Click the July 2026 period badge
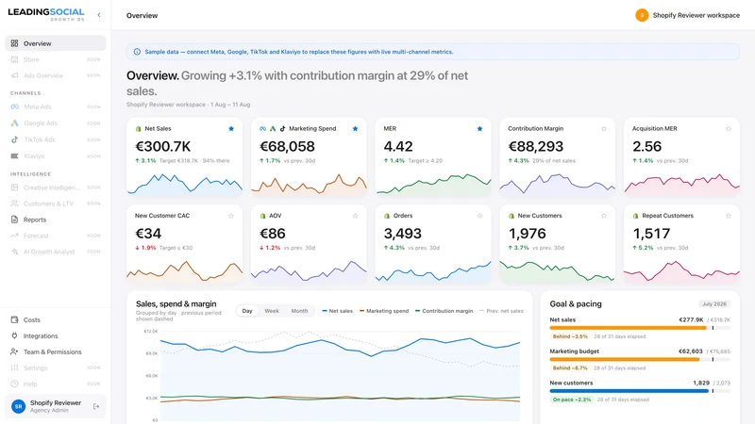The image size is (755, 424). pos(714,303)
